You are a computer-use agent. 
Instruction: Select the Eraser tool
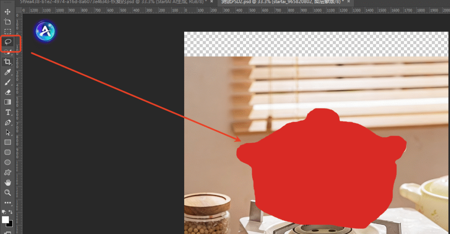point(7,92)
